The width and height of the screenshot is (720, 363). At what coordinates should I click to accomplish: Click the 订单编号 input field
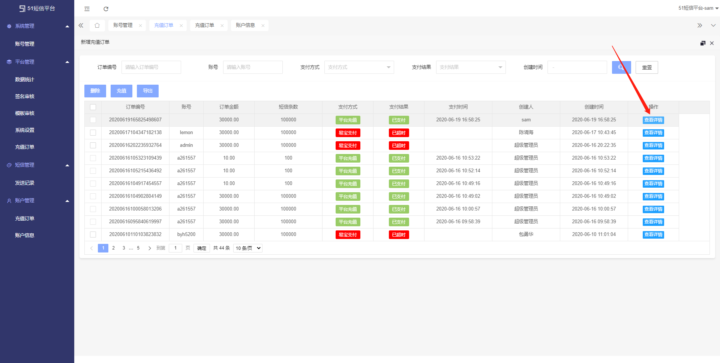pos(151,67)
